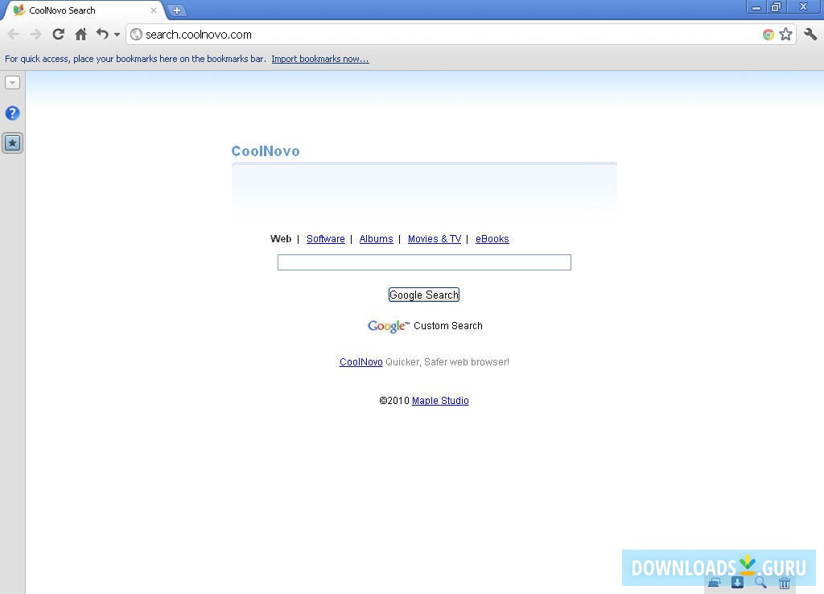Go to the home page
Viewport: 824px width, 594px height.
81,35
